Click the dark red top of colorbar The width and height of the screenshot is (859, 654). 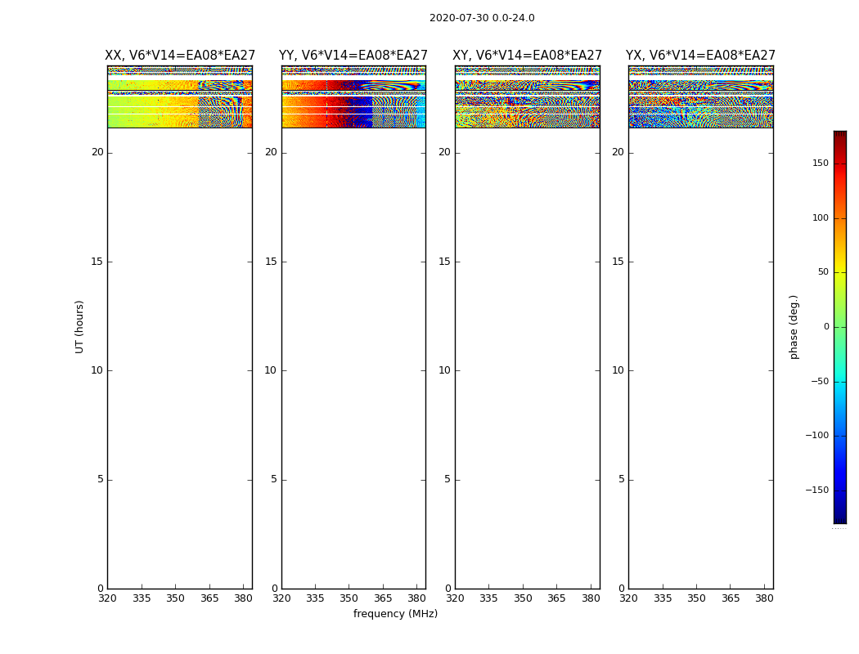point(839,136)
